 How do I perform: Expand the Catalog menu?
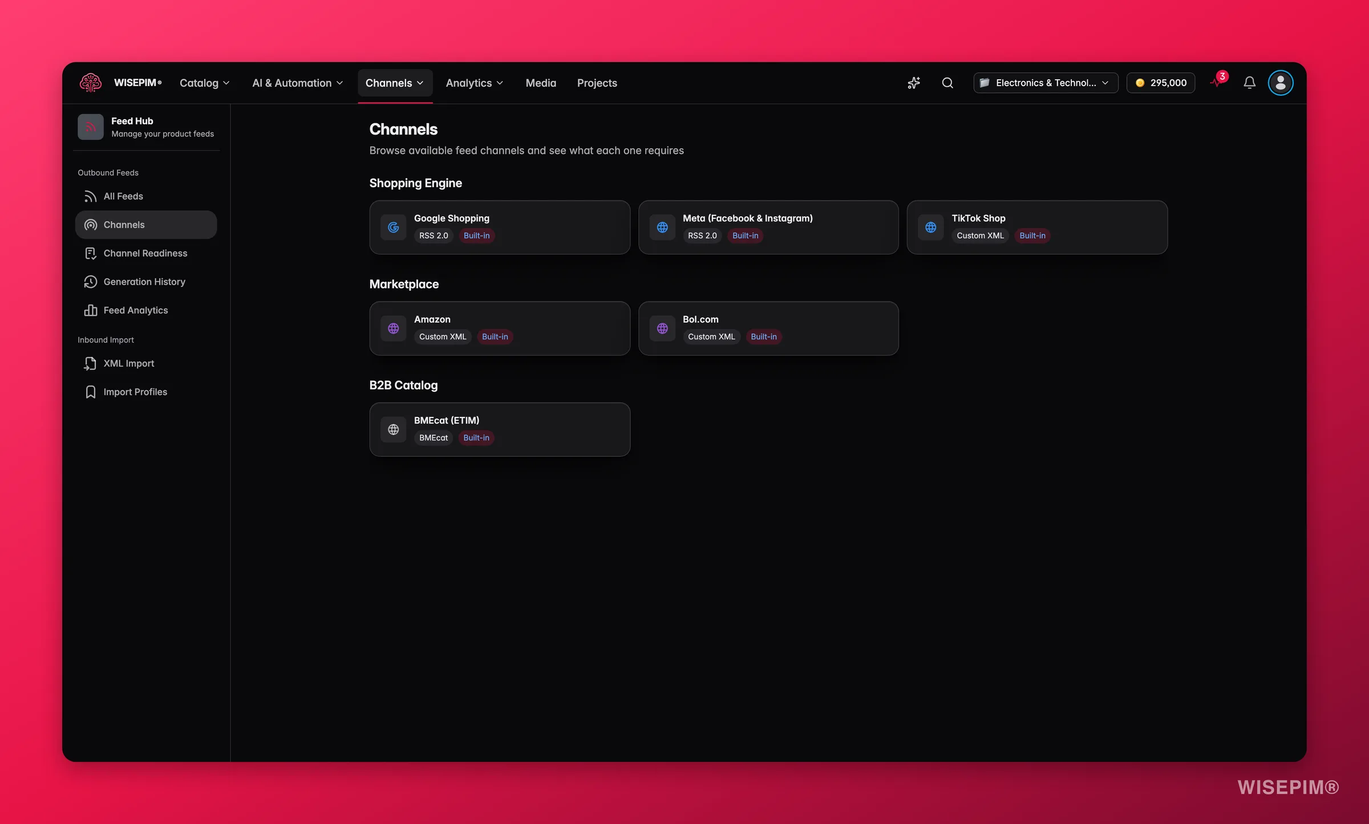[x=204, y=83]
